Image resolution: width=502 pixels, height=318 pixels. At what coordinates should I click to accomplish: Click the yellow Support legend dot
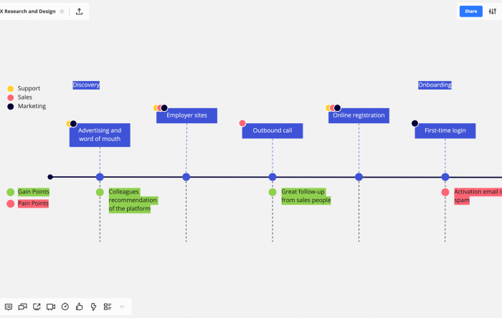(x=11, y=89)
